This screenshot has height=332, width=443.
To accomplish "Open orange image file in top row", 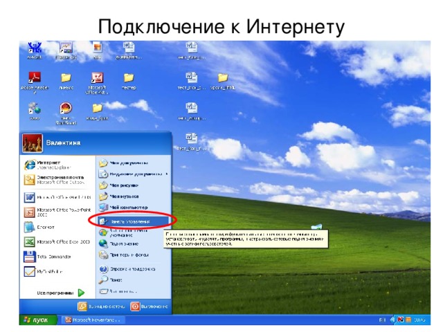I will tap(97, 50).
